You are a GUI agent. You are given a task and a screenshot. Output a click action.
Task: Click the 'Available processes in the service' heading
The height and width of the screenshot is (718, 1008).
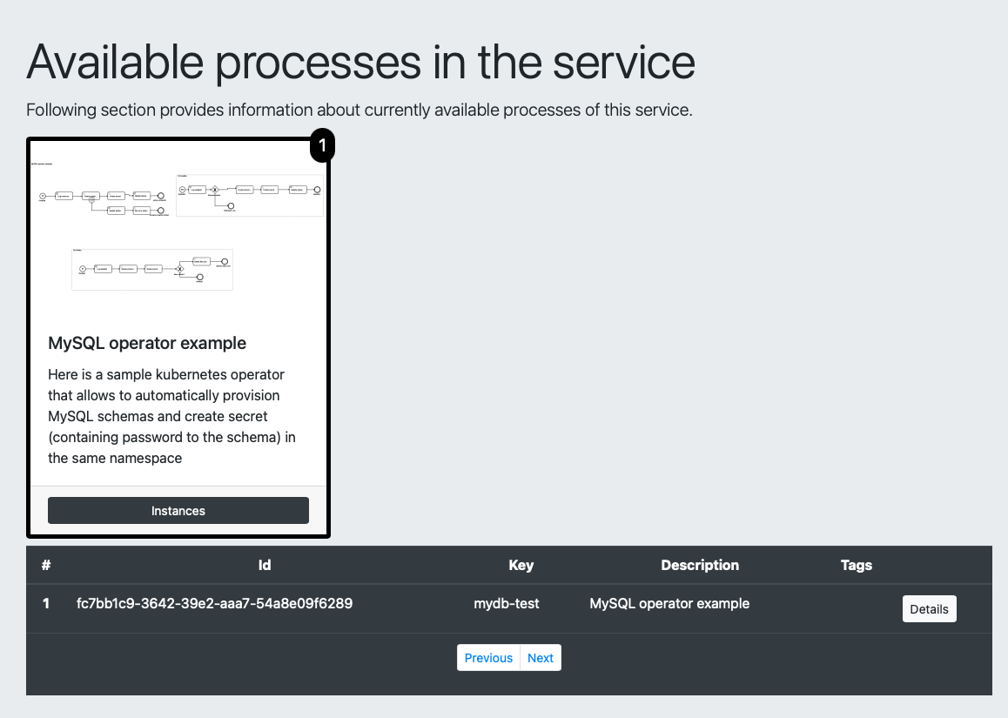click(x=360, y=63)
